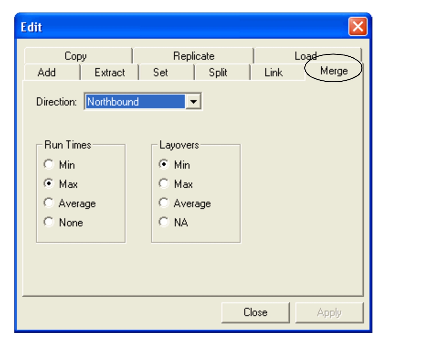
Task: Switch to the Extract tab
Action: pos(110,73)
